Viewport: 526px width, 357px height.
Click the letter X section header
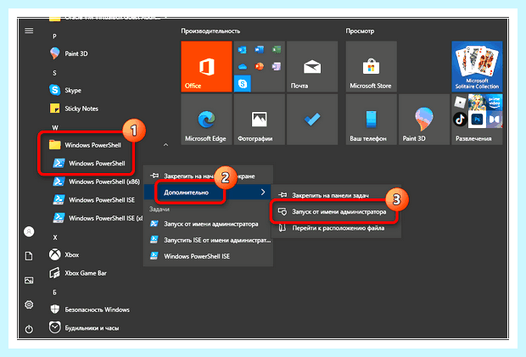[55, 237]
